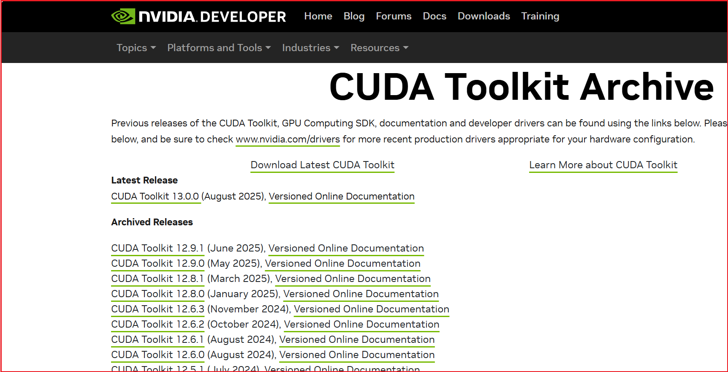Click Download Latest CUDA Toolkit link
Image resolution: width=728 pixels, height=372 pixels.
point(323,165)
